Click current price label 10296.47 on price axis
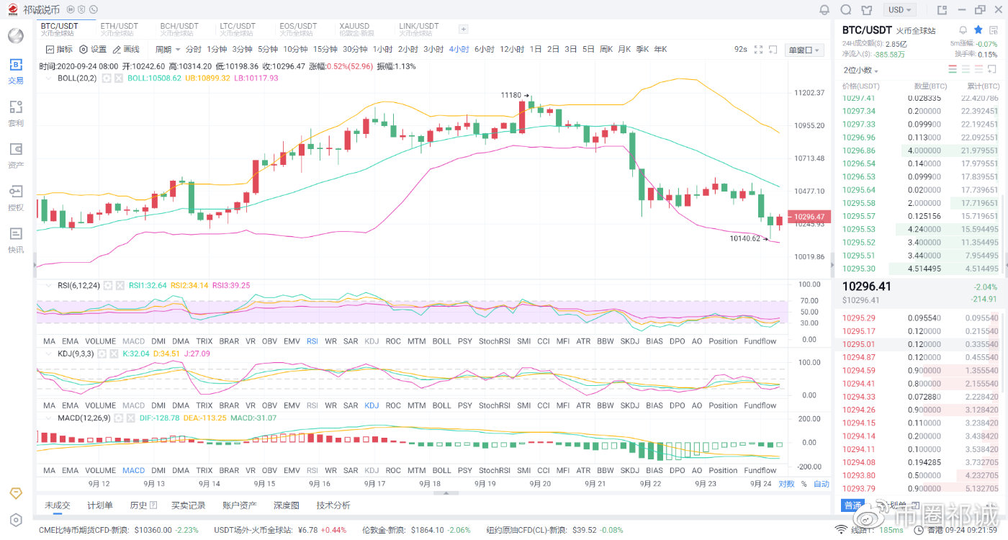 pyautogui.click(x=808, y=216)
